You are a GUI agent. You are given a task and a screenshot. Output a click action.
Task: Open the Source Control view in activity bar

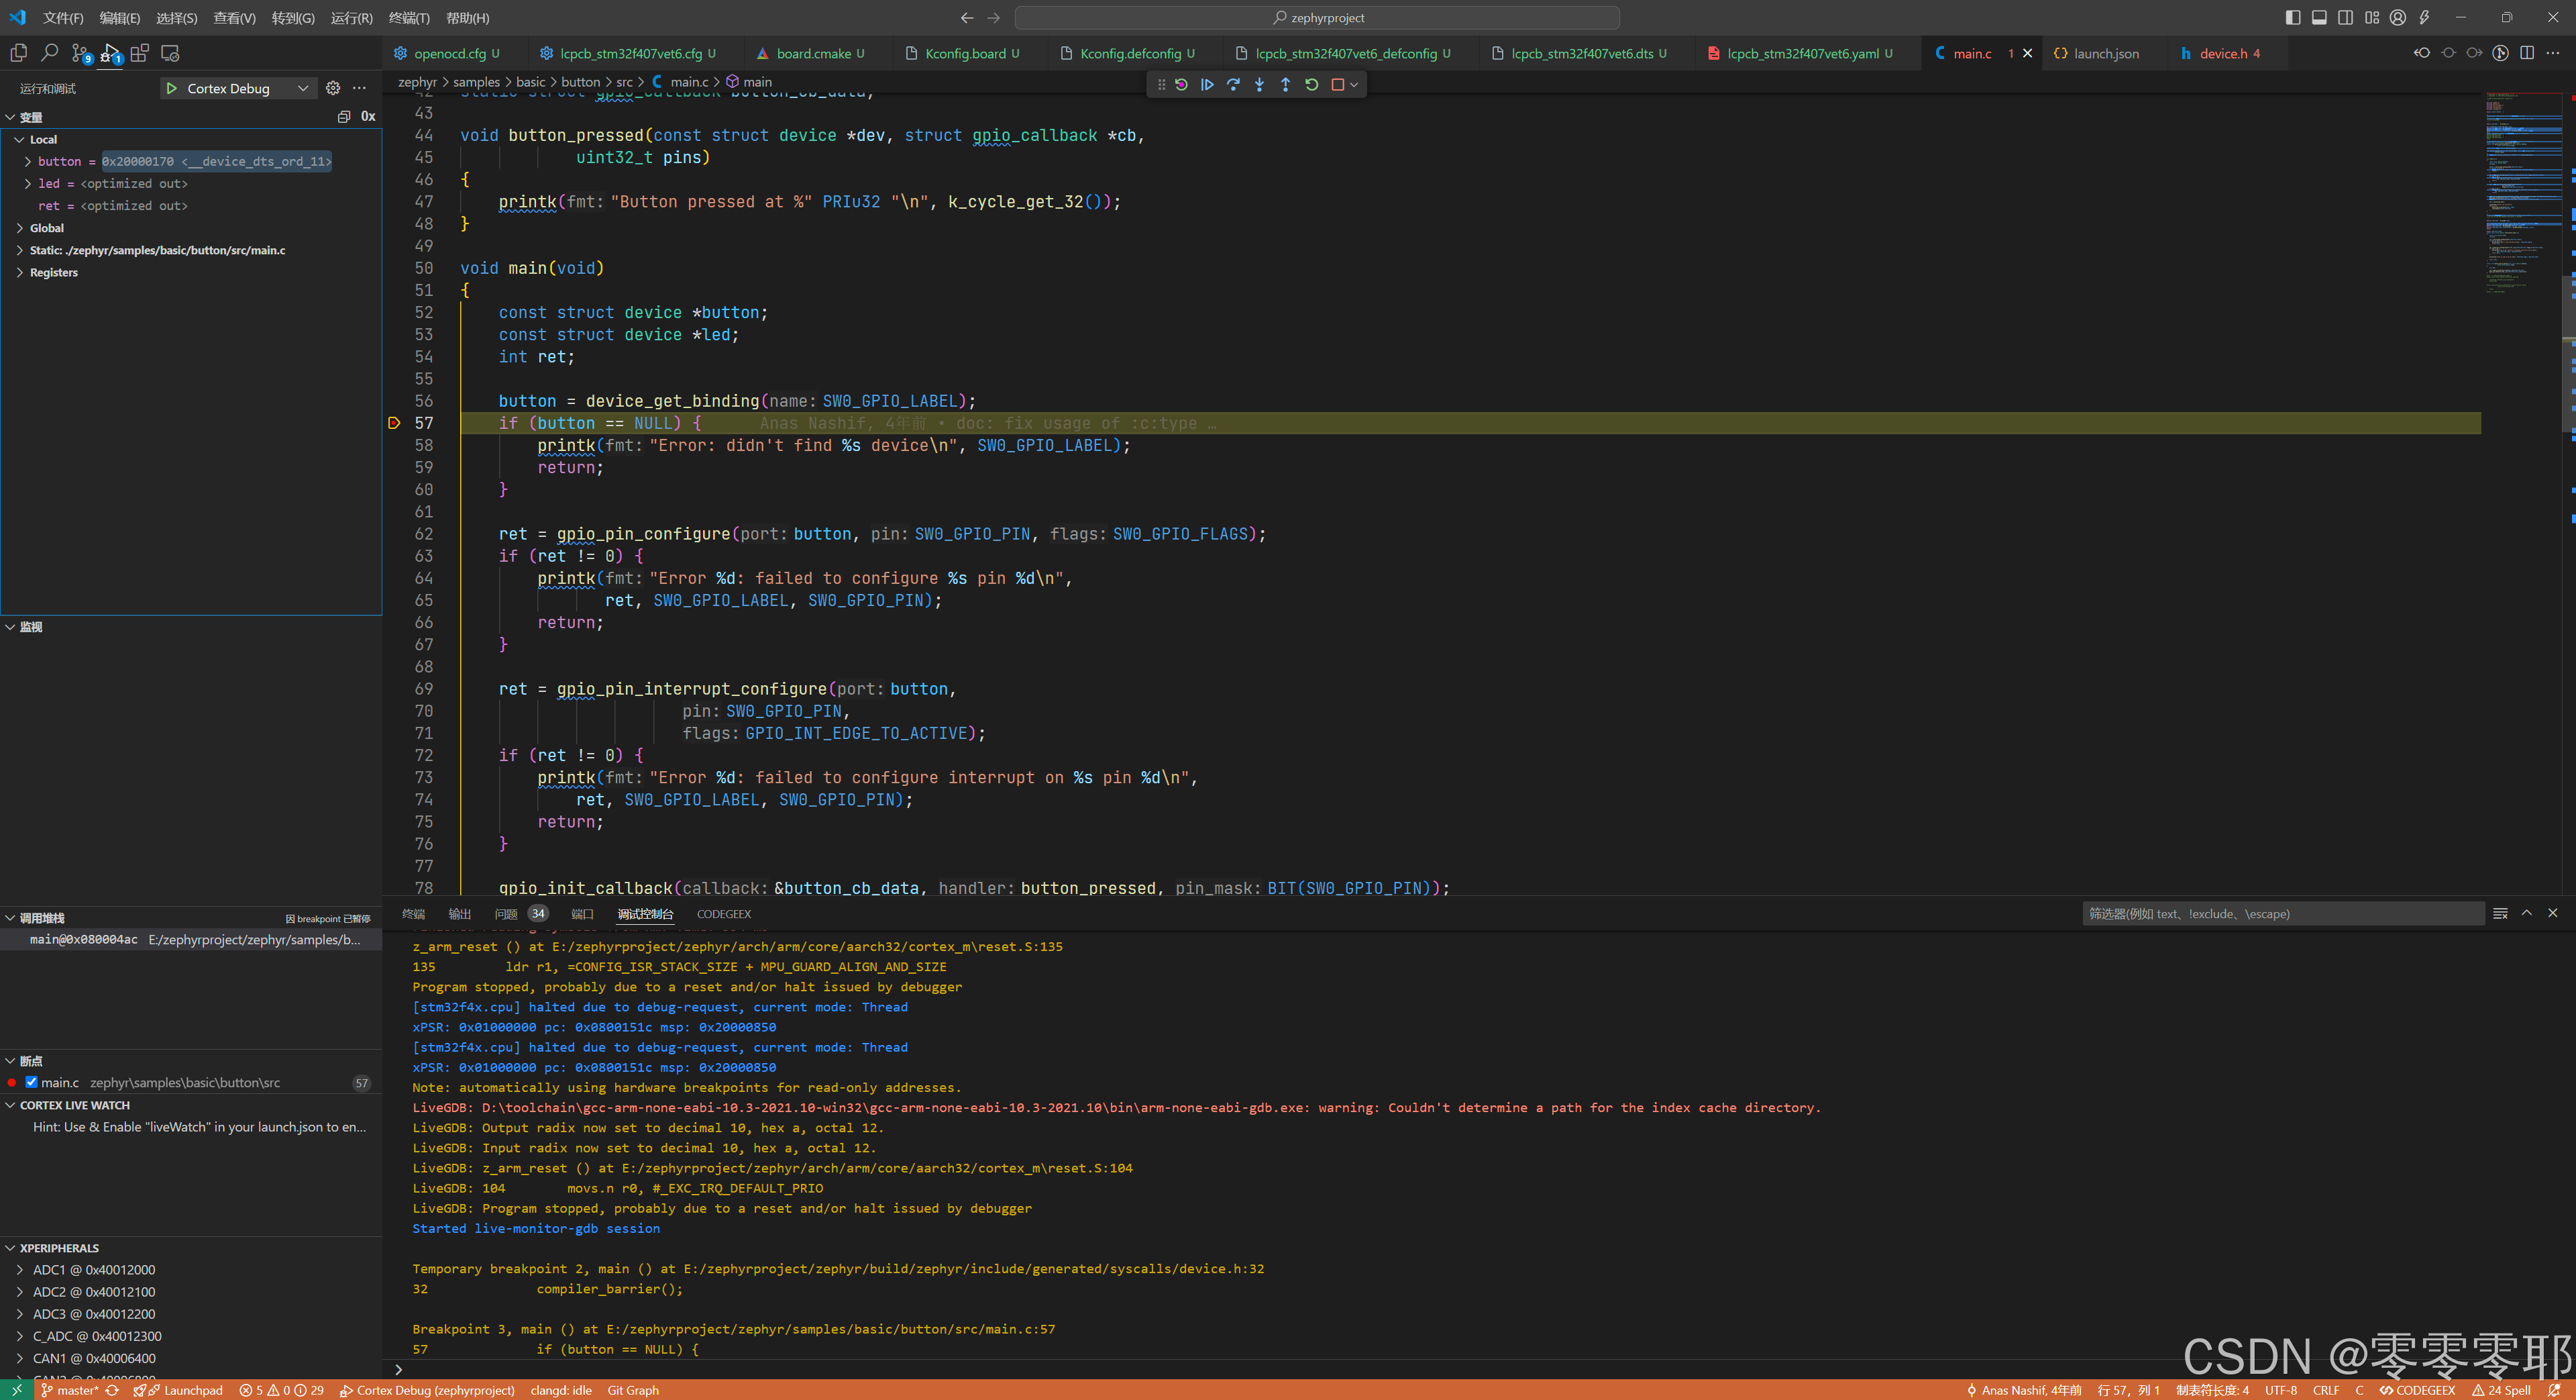[80, 53]
